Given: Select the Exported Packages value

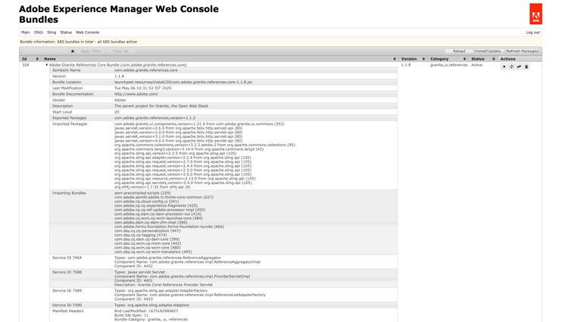Looking at the screenshot, I should (154, 118).
